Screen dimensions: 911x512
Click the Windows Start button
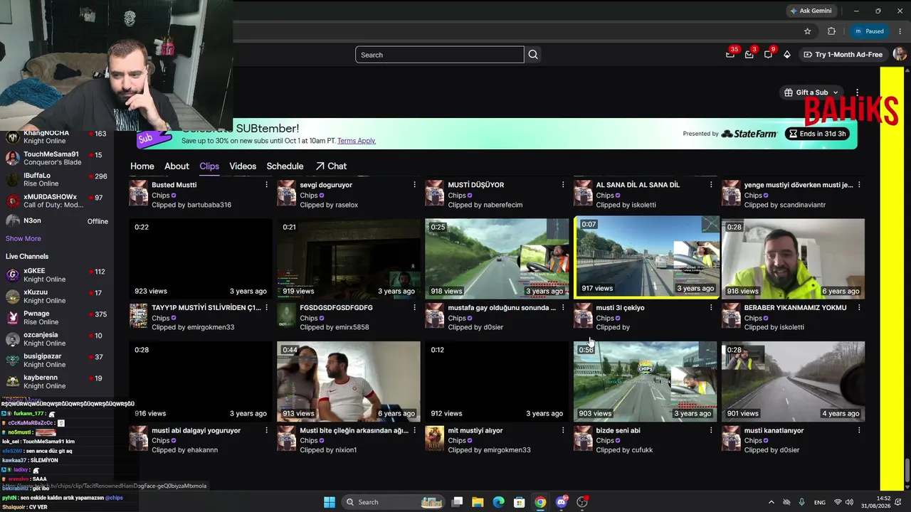(x=330, y=502)
